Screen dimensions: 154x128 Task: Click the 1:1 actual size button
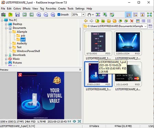(x=69, y=121)
